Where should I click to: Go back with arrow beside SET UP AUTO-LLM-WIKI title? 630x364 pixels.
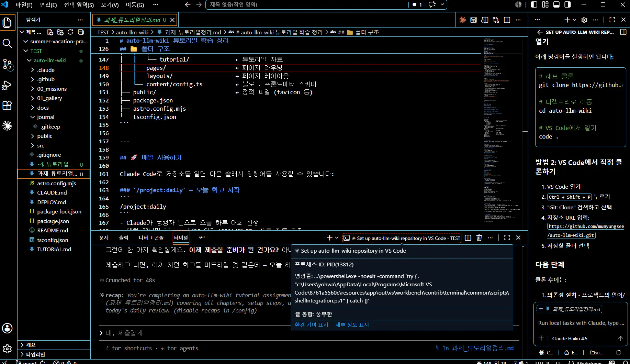click(x=540, y=32)
